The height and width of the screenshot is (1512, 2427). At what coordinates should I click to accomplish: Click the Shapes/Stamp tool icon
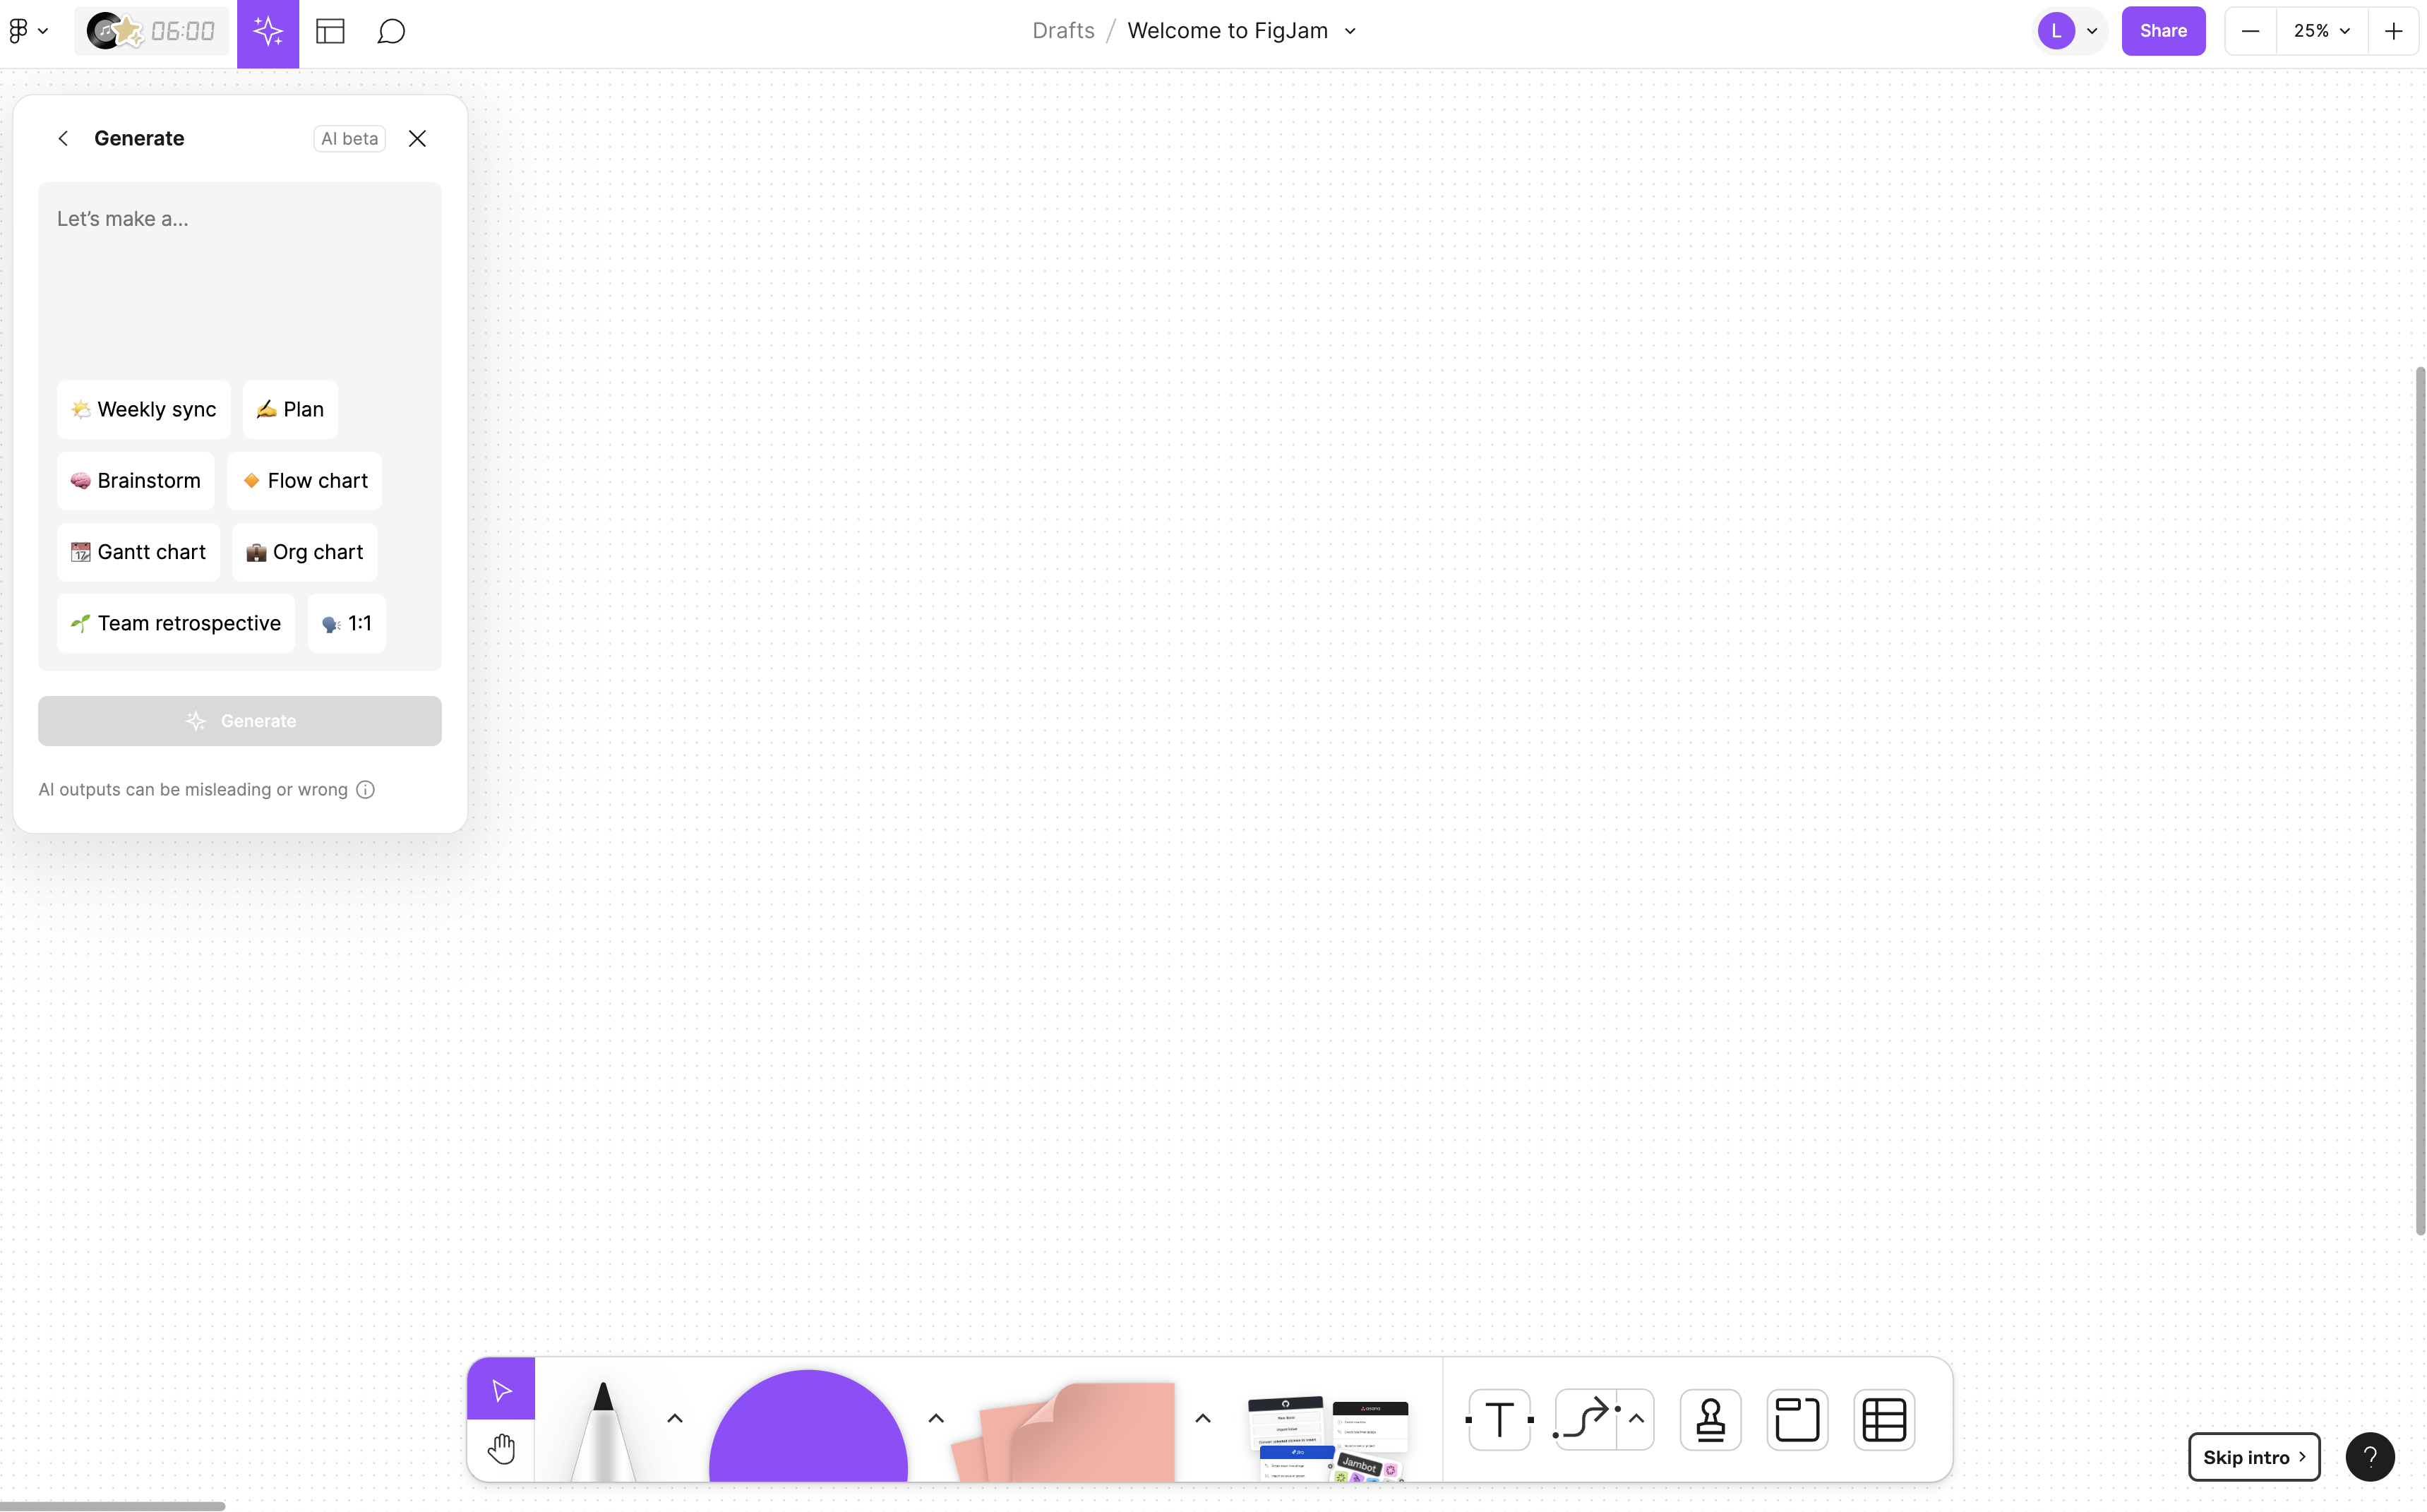(x=1709, y=1418)
